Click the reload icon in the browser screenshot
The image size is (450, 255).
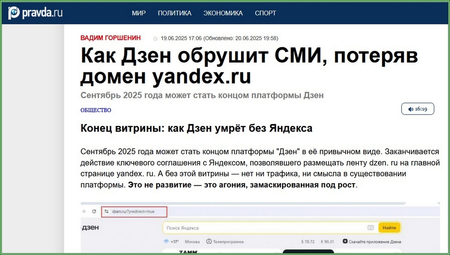tap(94, 211)
